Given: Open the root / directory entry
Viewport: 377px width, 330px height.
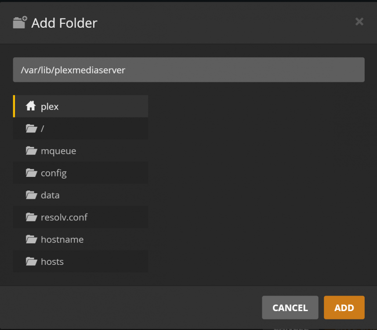Looking at the screenshot, I should 80,128.
